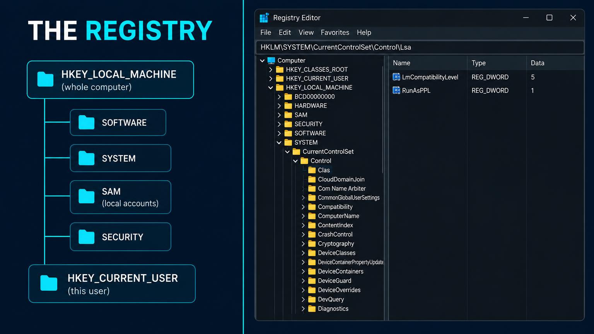Click the CloudDomainJoin folder icon
This screenshot has width=594, height=334.
click(x=312, y=179)
